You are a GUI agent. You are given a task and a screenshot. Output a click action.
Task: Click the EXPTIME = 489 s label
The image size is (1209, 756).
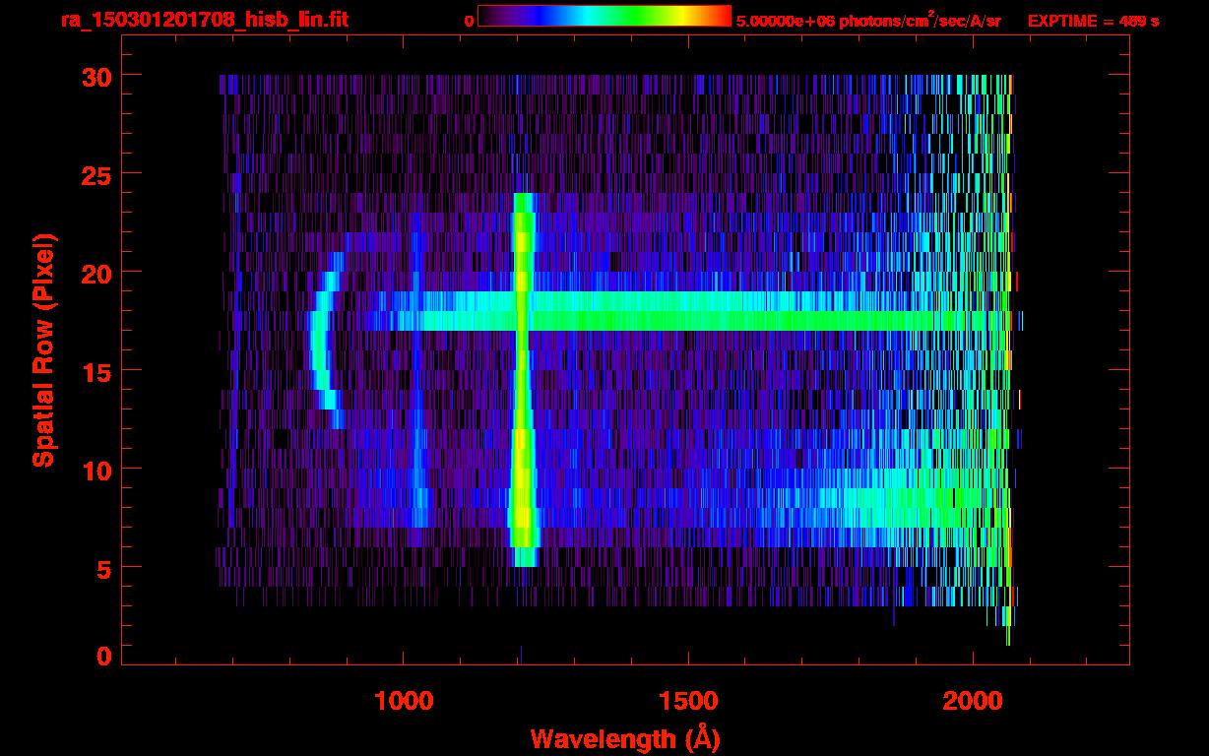pos(1093,21)
